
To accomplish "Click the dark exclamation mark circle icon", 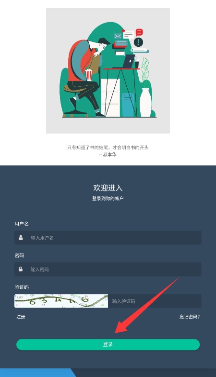I will pyautogui.click(x=138, y=42).
